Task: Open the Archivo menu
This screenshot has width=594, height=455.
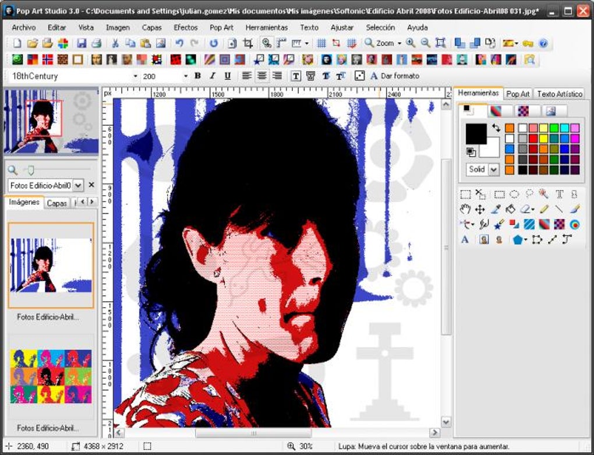Action: 23,27
